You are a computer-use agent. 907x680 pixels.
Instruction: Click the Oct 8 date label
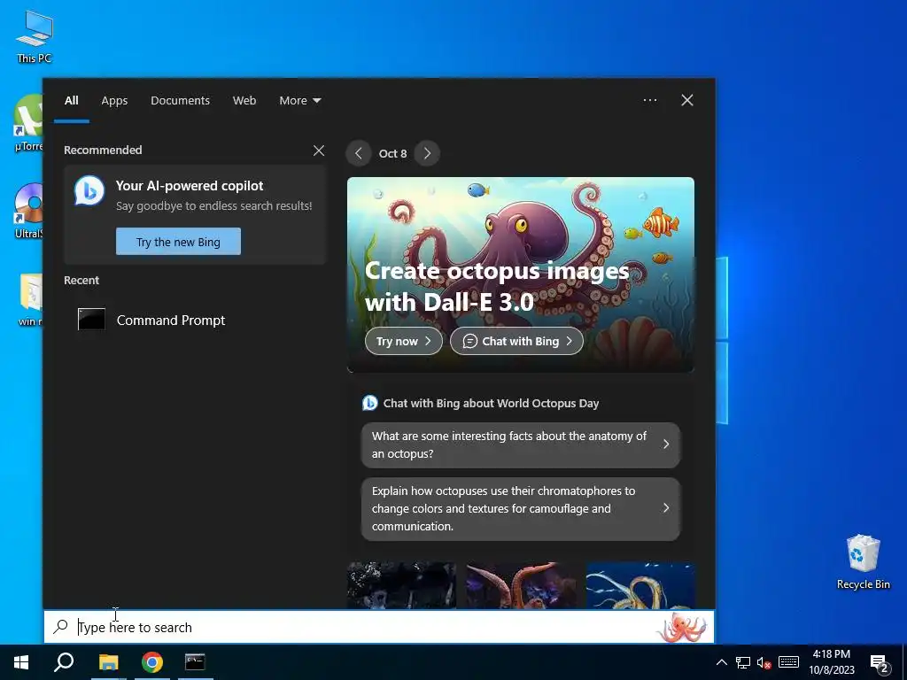coord(392,153)
